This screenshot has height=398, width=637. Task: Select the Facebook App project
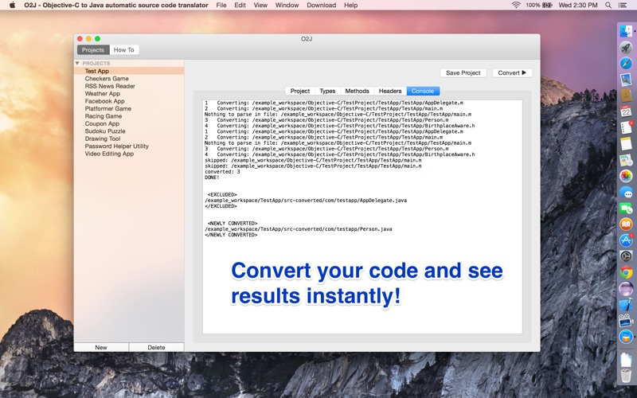point(129,101)
